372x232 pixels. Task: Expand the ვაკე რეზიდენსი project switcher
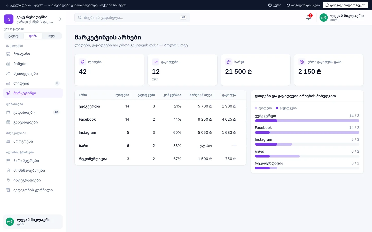tap(33, 19)
